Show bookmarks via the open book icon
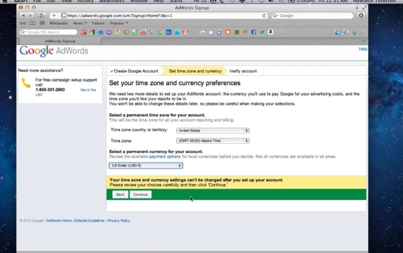 32,23
